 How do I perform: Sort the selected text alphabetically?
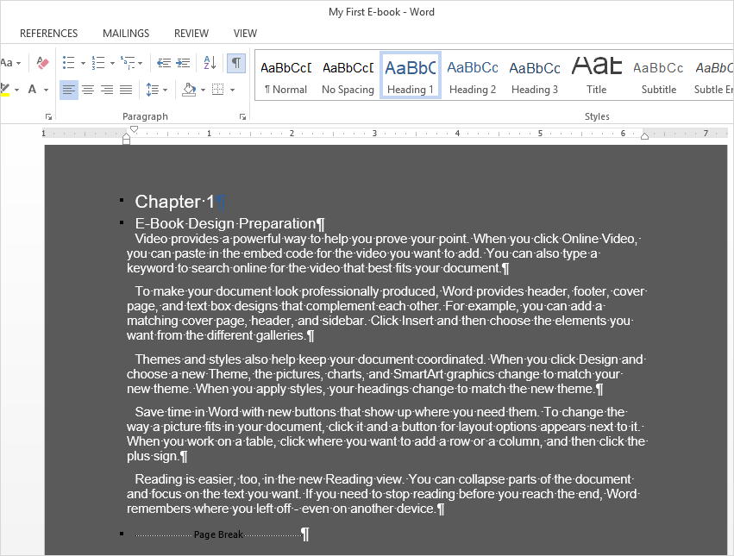tap(210, 63)
